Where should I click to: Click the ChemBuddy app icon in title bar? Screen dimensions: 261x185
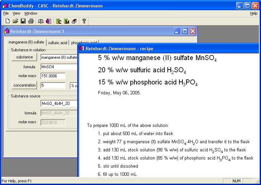pos(5,6)
